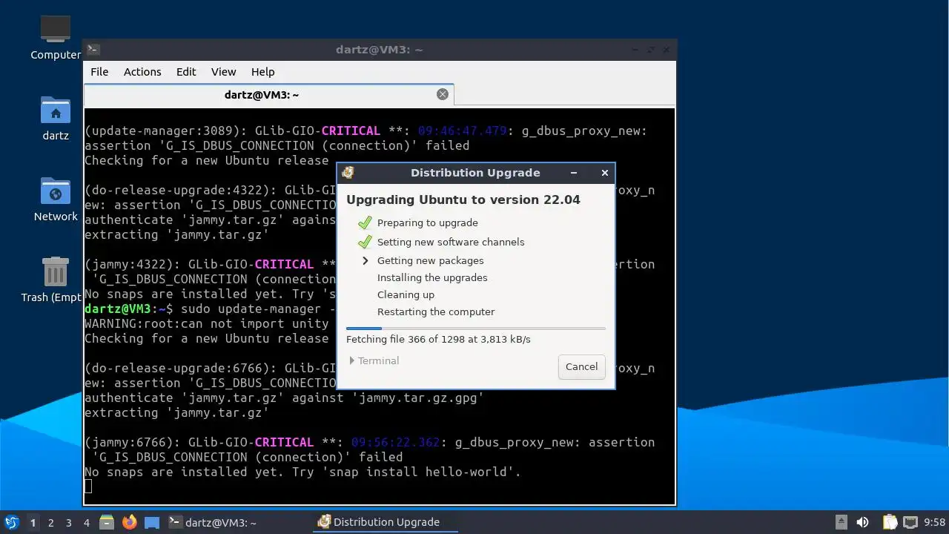Click the Upgrading Ubuntu to version 22.04 heading
The width and height of the screenshot is (949, 534).
(463, 200)
